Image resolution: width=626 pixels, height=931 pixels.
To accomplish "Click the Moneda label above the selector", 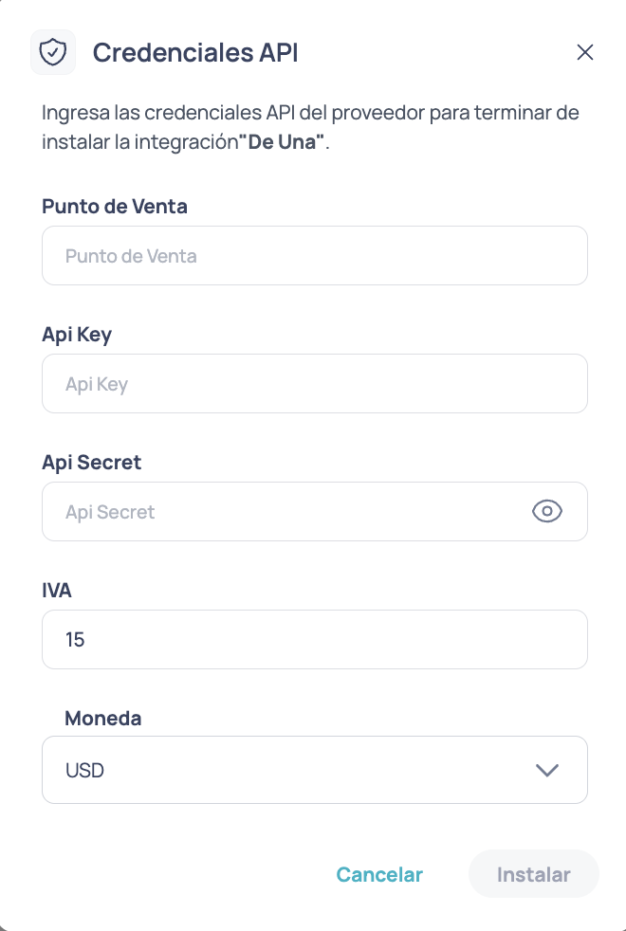I will [102, 718].
